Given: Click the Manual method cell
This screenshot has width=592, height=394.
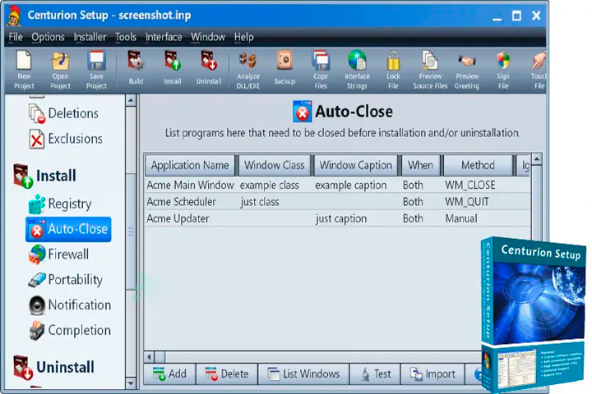Looking at the screenshot, I should point(461,218).
